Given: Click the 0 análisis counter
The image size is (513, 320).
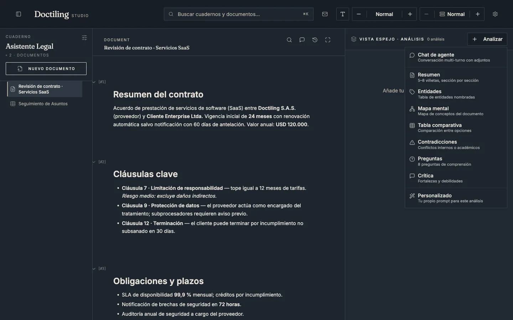Looking at the screenshot, I should tap(436, 39).
